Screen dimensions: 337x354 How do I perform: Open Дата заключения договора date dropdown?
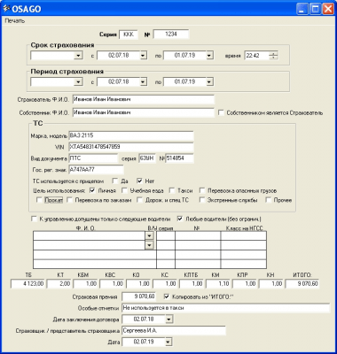coord(168,319)
